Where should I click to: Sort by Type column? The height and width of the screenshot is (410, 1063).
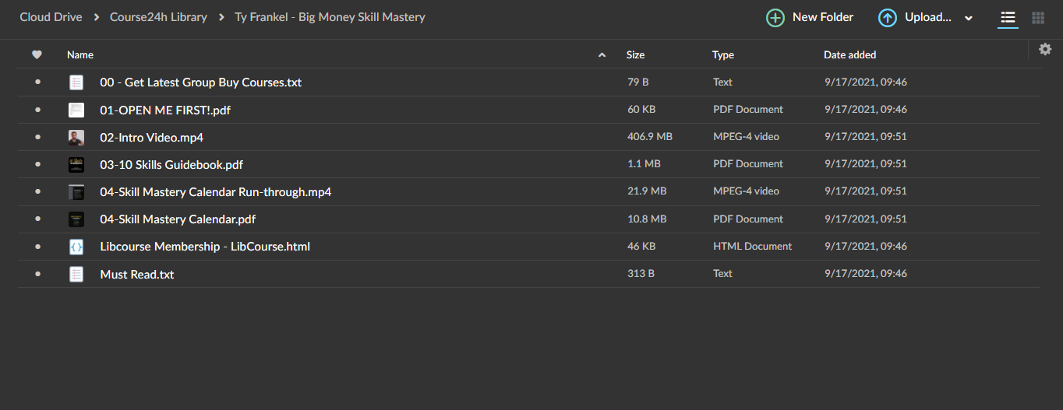coord(723,54)
